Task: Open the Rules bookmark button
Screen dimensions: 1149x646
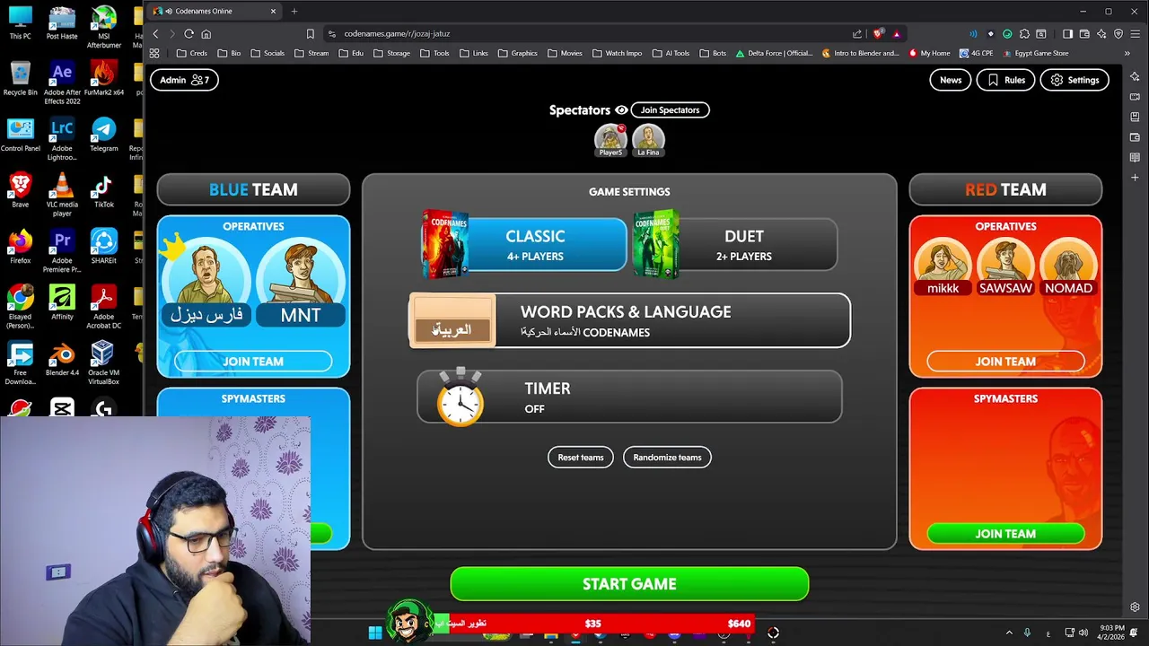Action: point(1005,80)
